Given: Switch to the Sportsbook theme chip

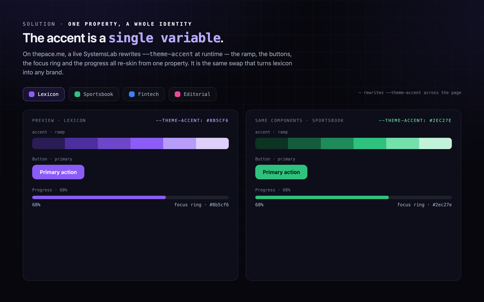Looking at the screenshot, I should [x=94, y=94].
